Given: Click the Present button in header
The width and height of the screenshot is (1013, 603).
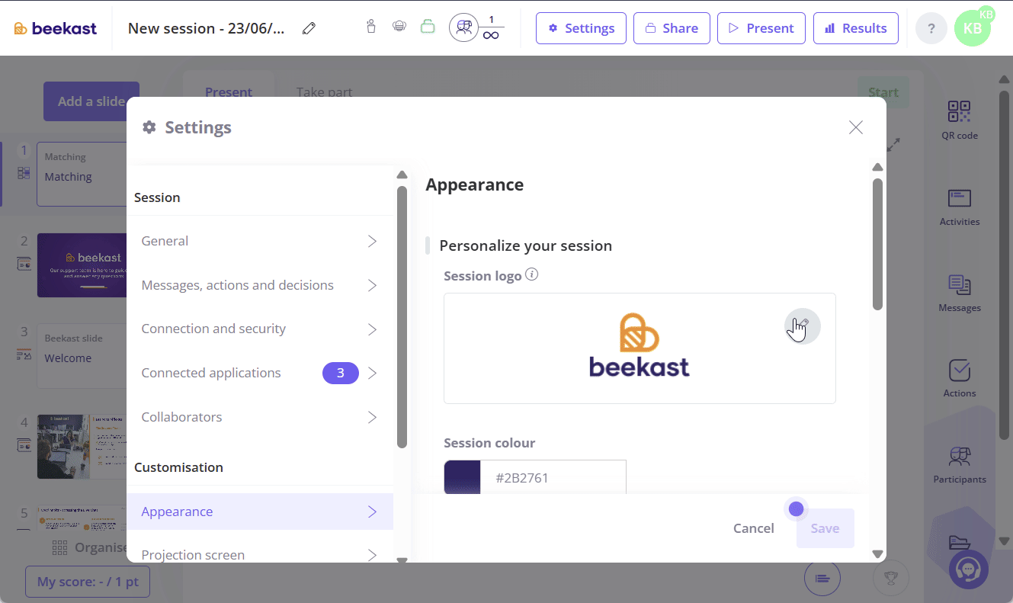Looking at the screenshot, I should coord(761,28).
